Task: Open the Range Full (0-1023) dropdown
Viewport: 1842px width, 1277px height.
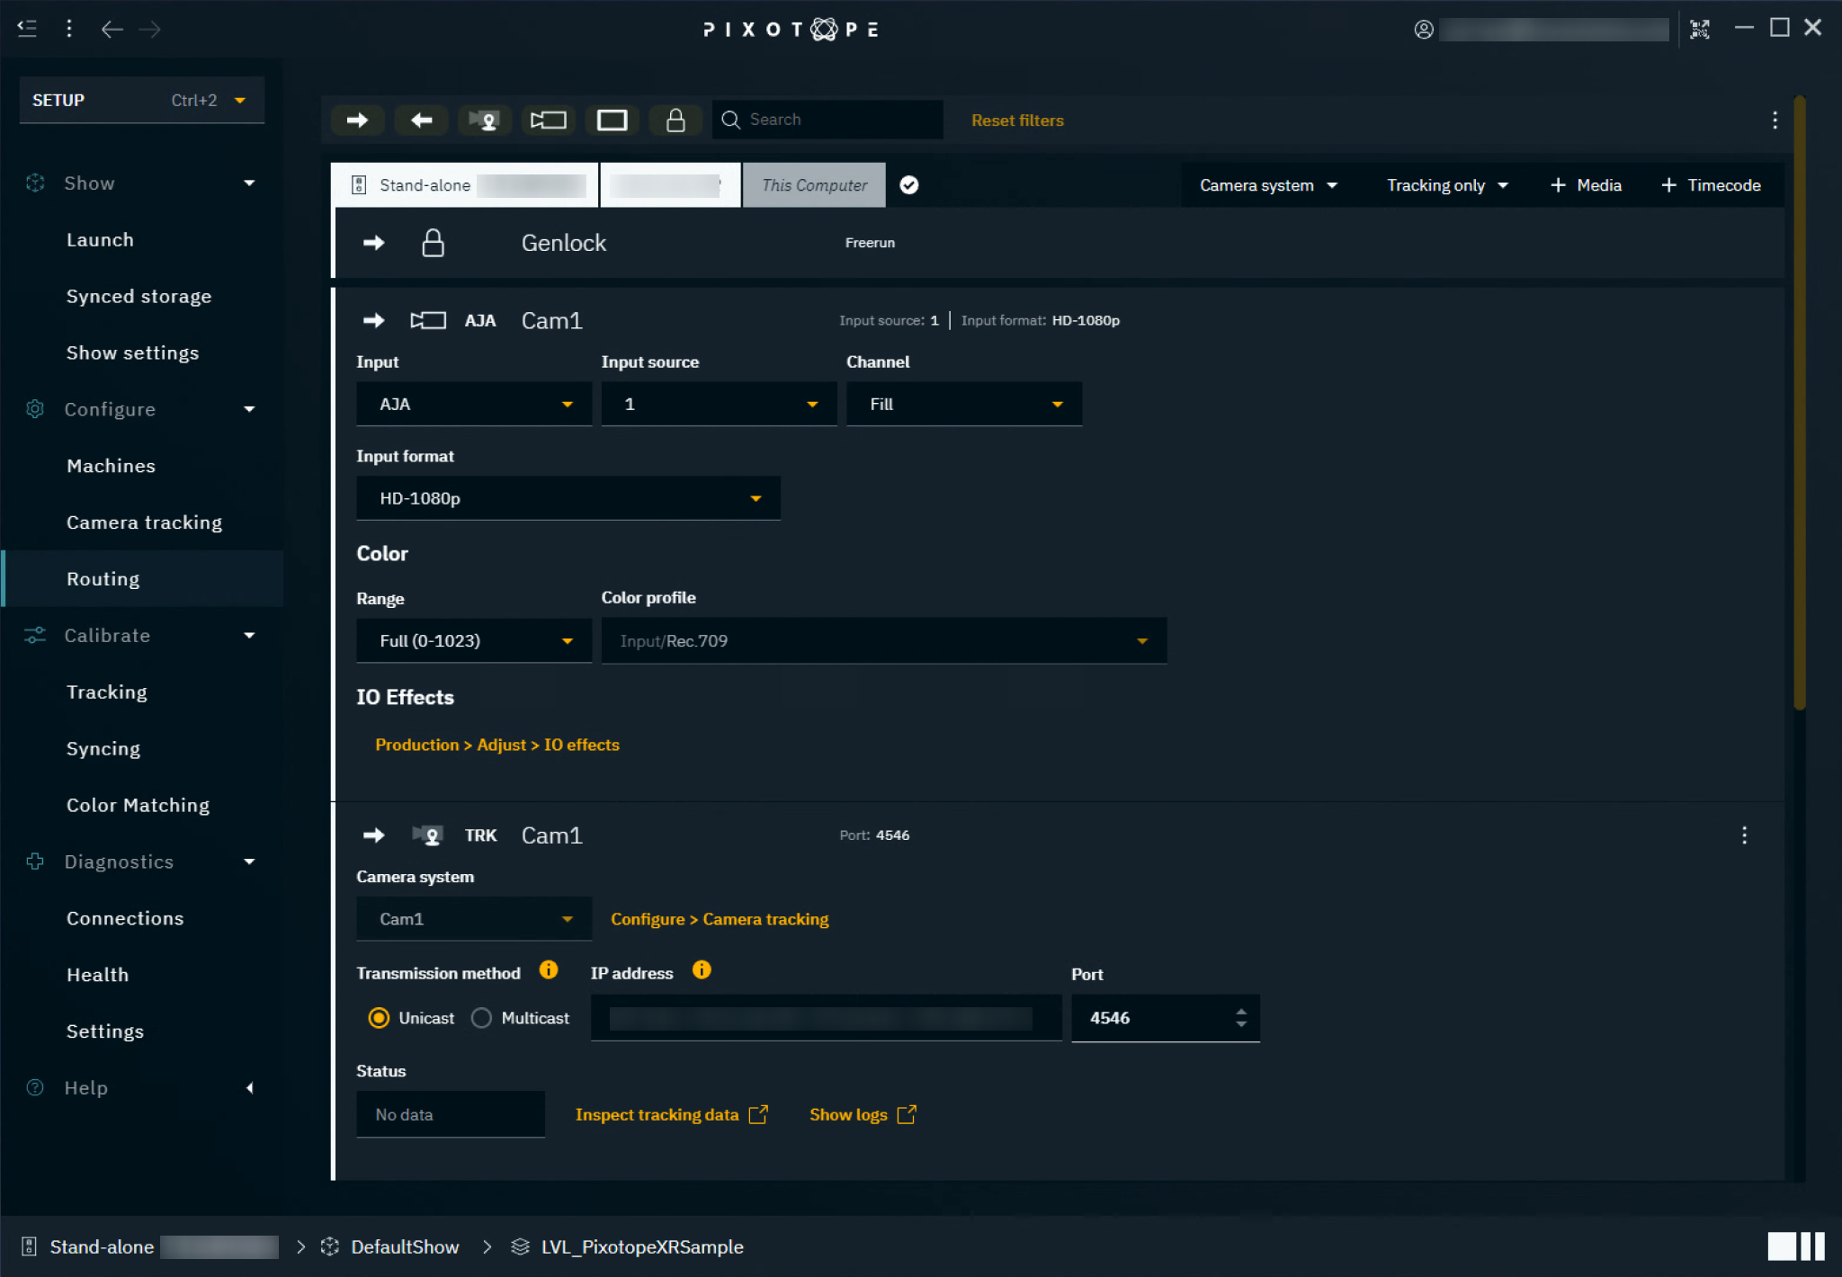Action: pos(473,641)
